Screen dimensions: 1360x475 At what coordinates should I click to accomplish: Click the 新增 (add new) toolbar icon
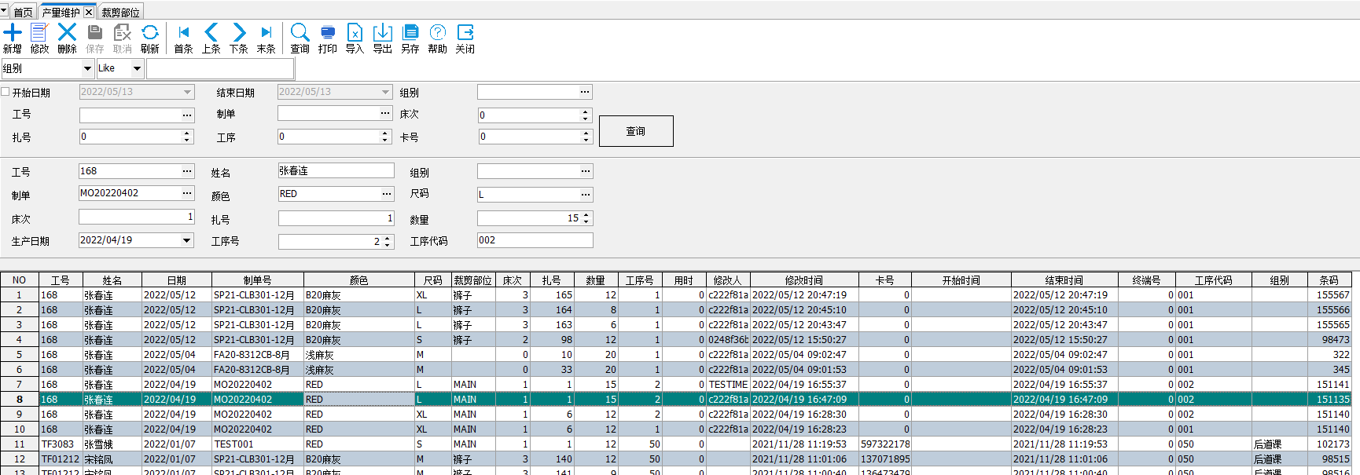[x=13, y=38]
